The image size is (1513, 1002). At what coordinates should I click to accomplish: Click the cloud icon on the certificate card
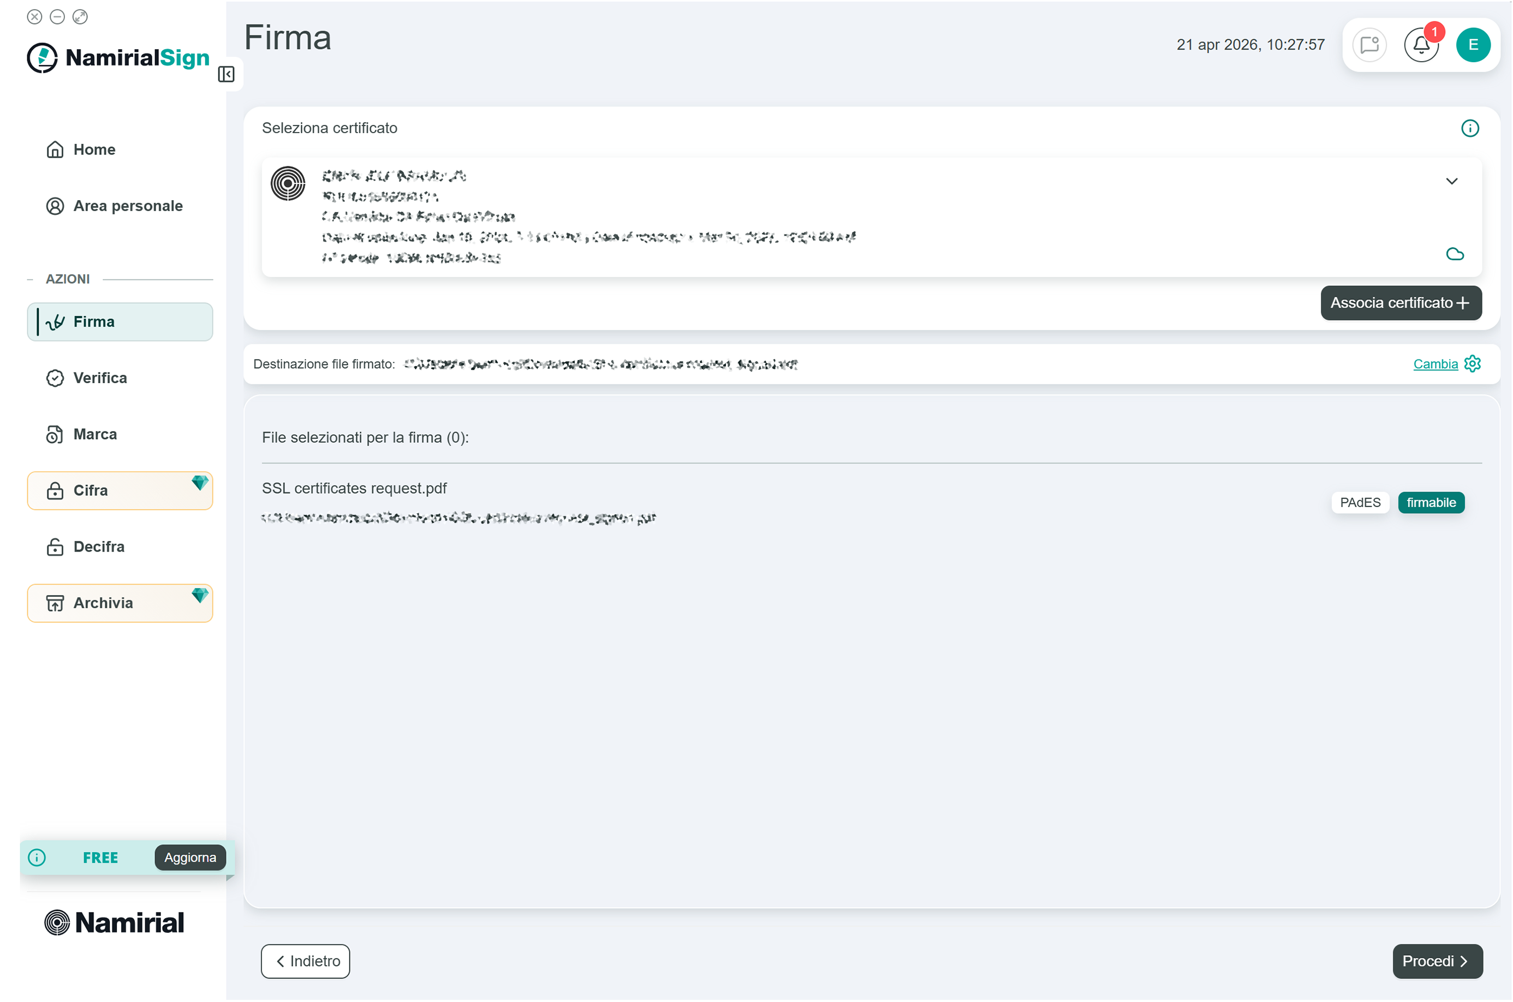click(x=1456, y=254)
